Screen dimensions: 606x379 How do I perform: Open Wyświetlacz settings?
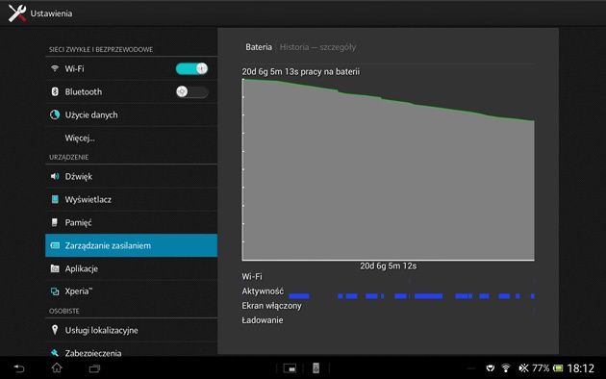(132, 199)
